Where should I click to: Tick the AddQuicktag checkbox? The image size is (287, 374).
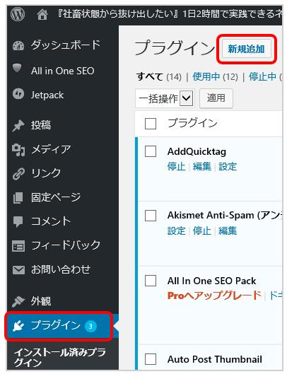click(151, 151)
